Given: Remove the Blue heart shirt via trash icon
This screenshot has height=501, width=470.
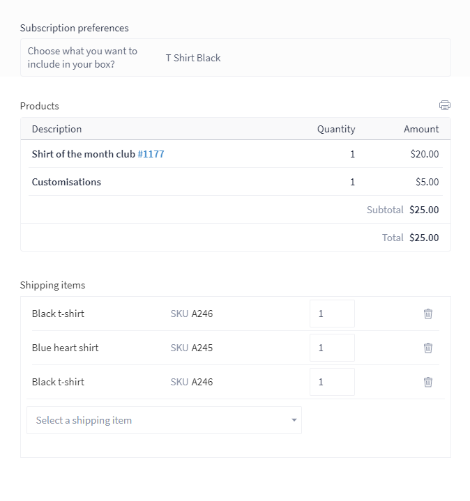Looking at the screenshot, I should [428, 348].
